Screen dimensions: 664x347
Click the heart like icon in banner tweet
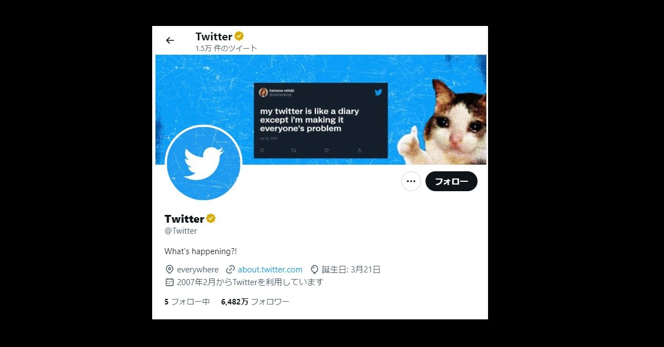click(326, 150)
